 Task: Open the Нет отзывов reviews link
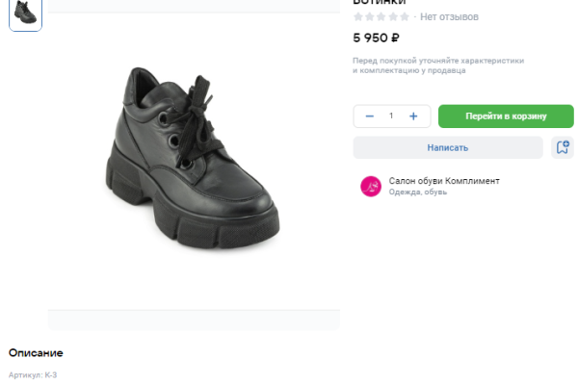click(x=449, y=17)
